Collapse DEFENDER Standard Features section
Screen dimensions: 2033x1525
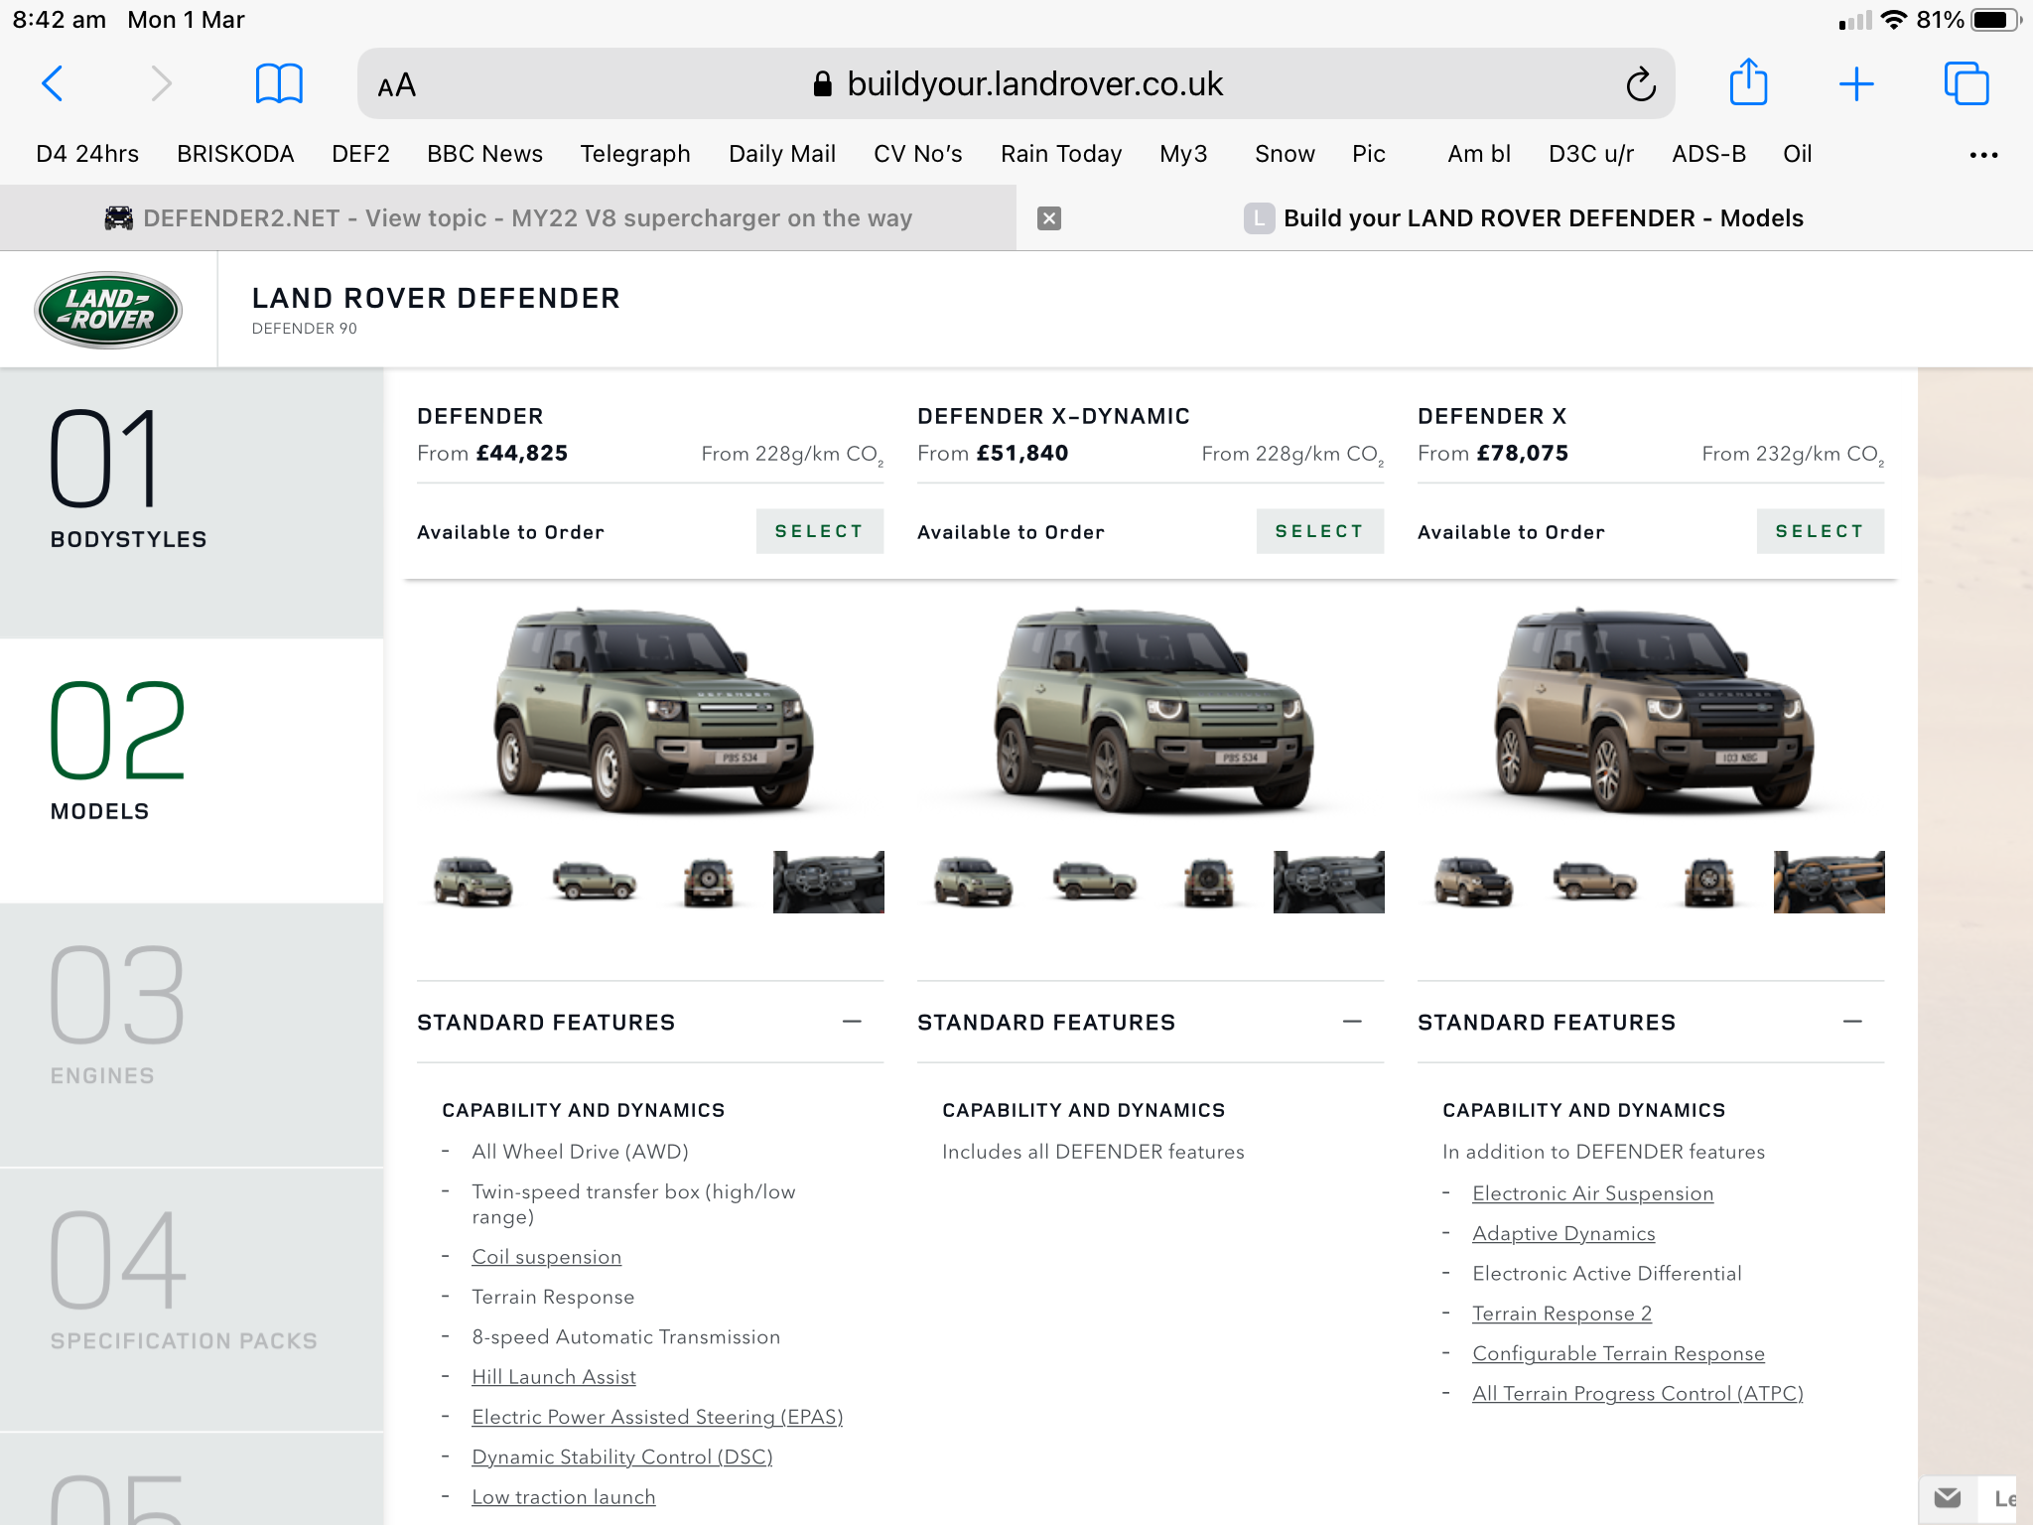tap(852, 1022)
